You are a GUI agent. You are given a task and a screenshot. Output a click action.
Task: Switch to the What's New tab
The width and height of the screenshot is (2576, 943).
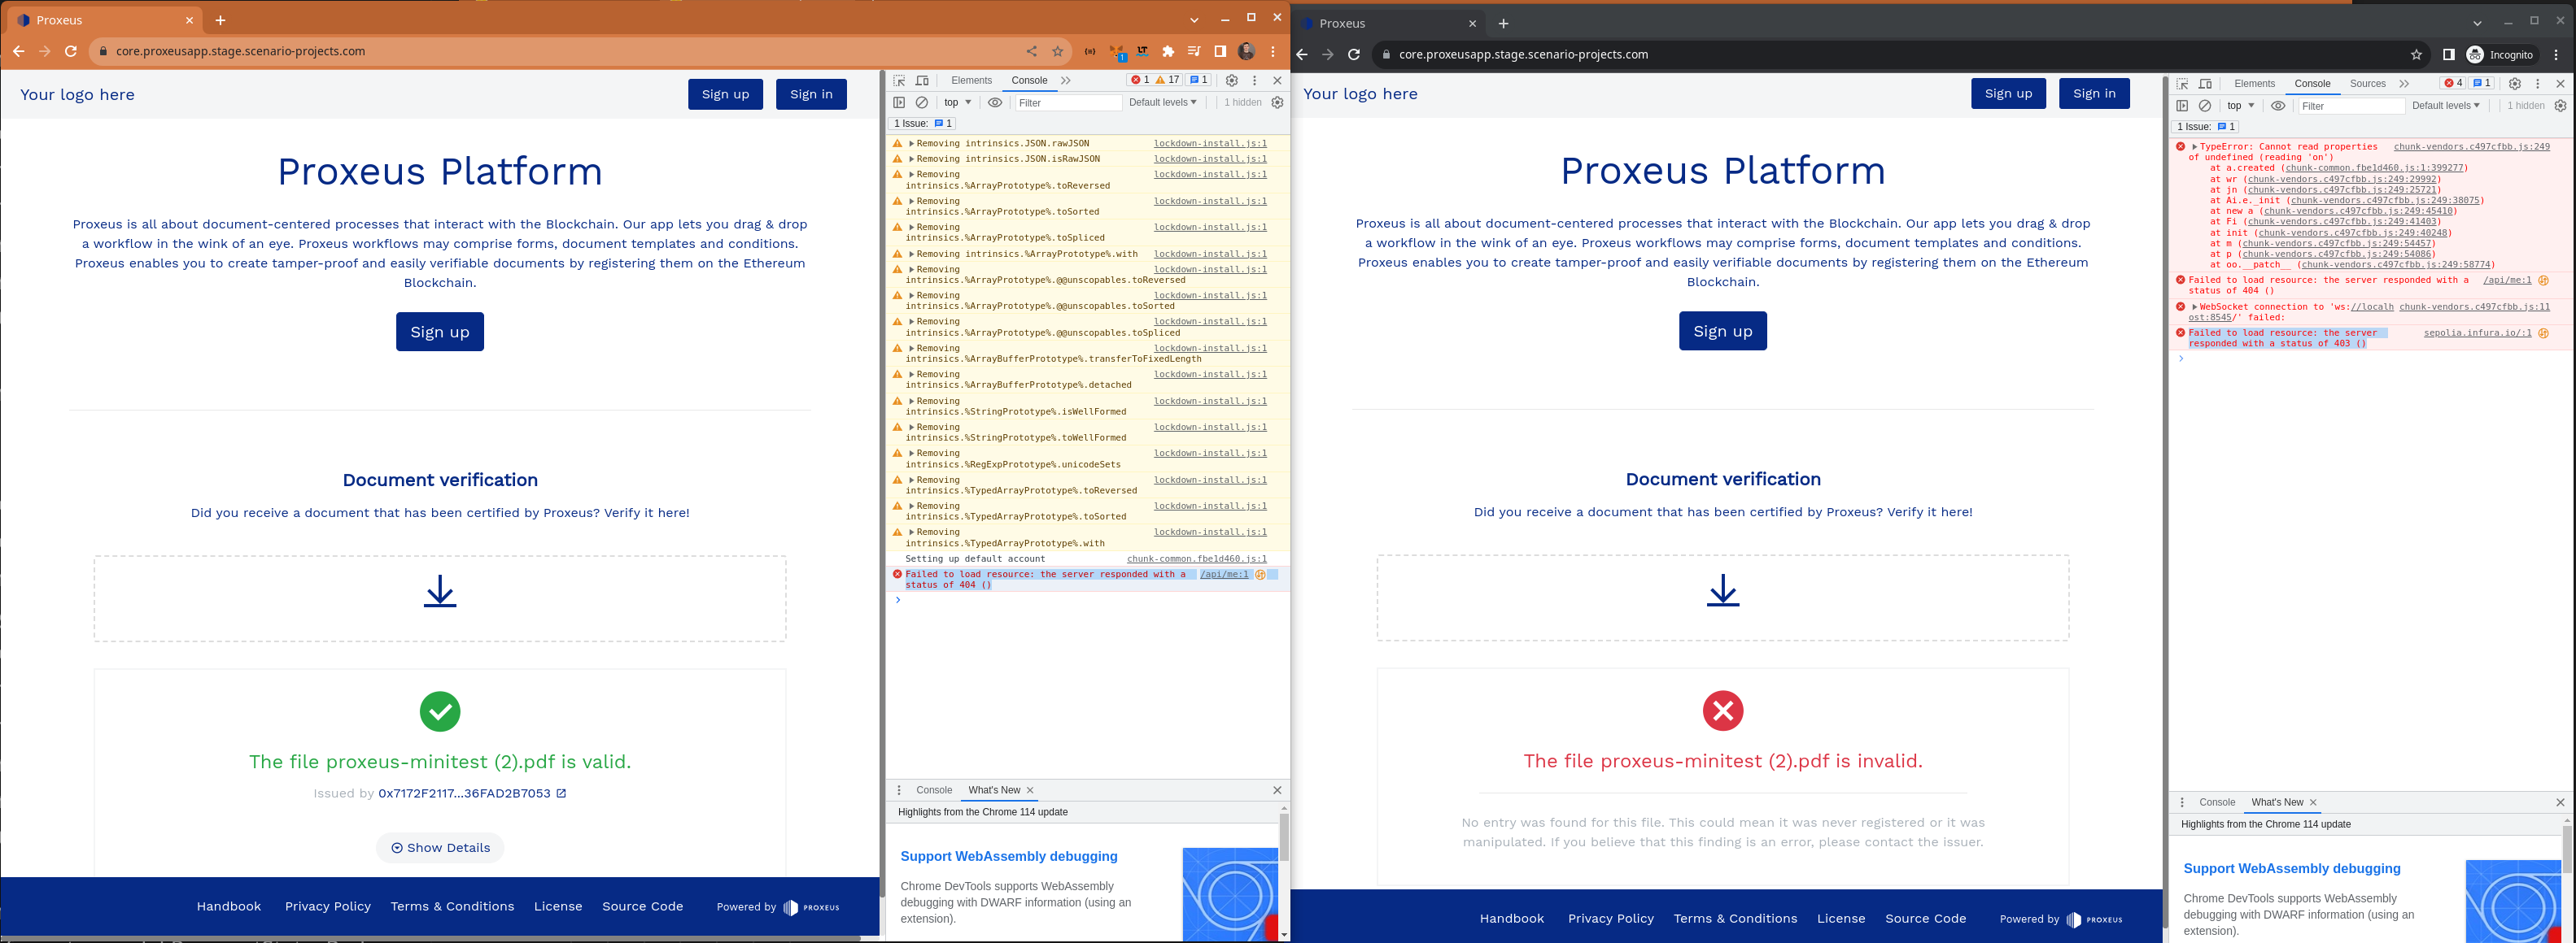point(994,789)
